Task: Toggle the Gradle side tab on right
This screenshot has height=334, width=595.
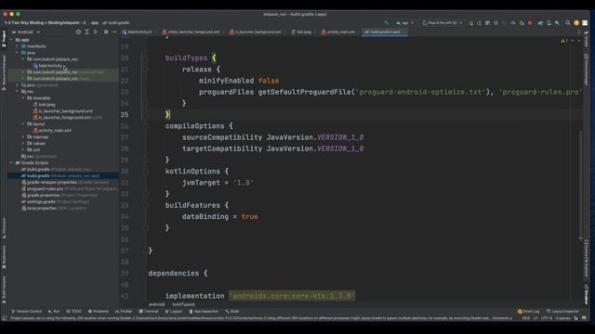Action: coord(587,39)
